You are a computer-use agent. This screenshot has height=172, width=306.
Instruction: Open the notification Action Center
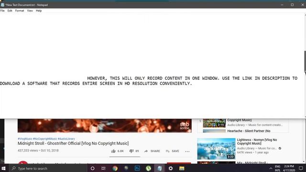click(301, 168)
